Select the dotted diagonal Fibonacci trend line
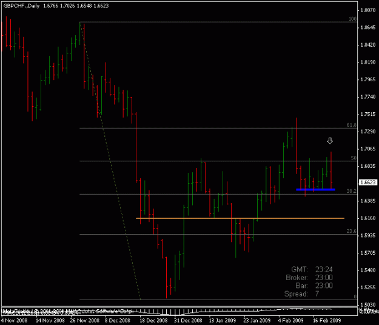Image resolution: width=379 pixels, height=325 pixels. pyautogui.click(x=110, y=162)
